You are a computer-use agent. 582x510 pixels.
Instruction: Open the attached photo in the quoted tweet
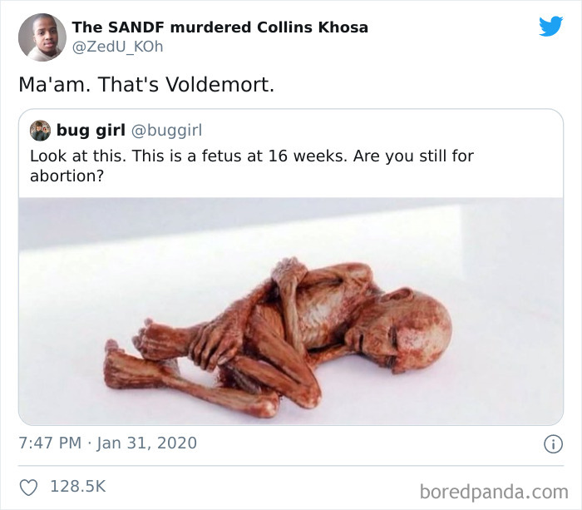(x=291, y=311)
